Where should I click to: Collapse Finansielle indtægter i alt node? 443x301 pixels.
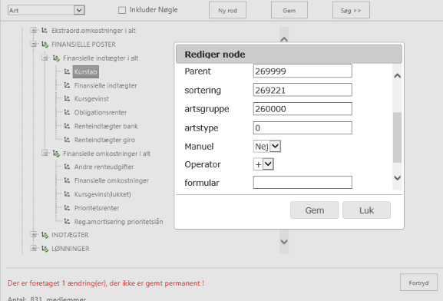pyautogui.click(x=45, y=58)
